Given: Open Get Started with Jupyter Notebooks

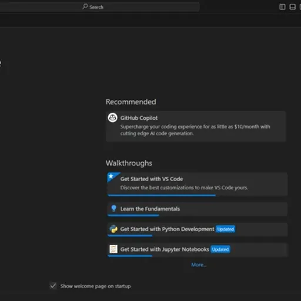Looking at the screenshot, I should coord(198,250).
